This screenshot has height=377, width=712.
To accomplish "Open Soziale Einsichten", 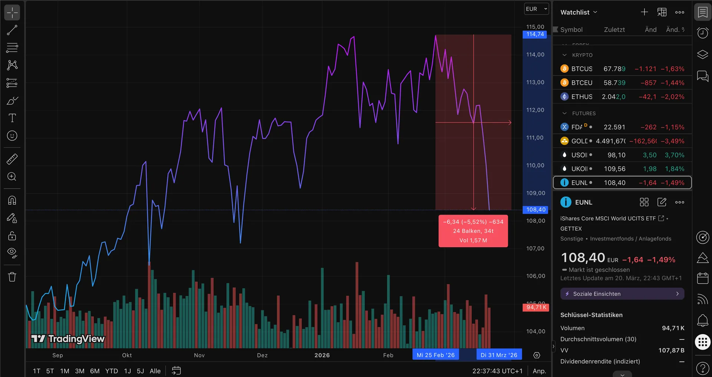I will (622, 294).
